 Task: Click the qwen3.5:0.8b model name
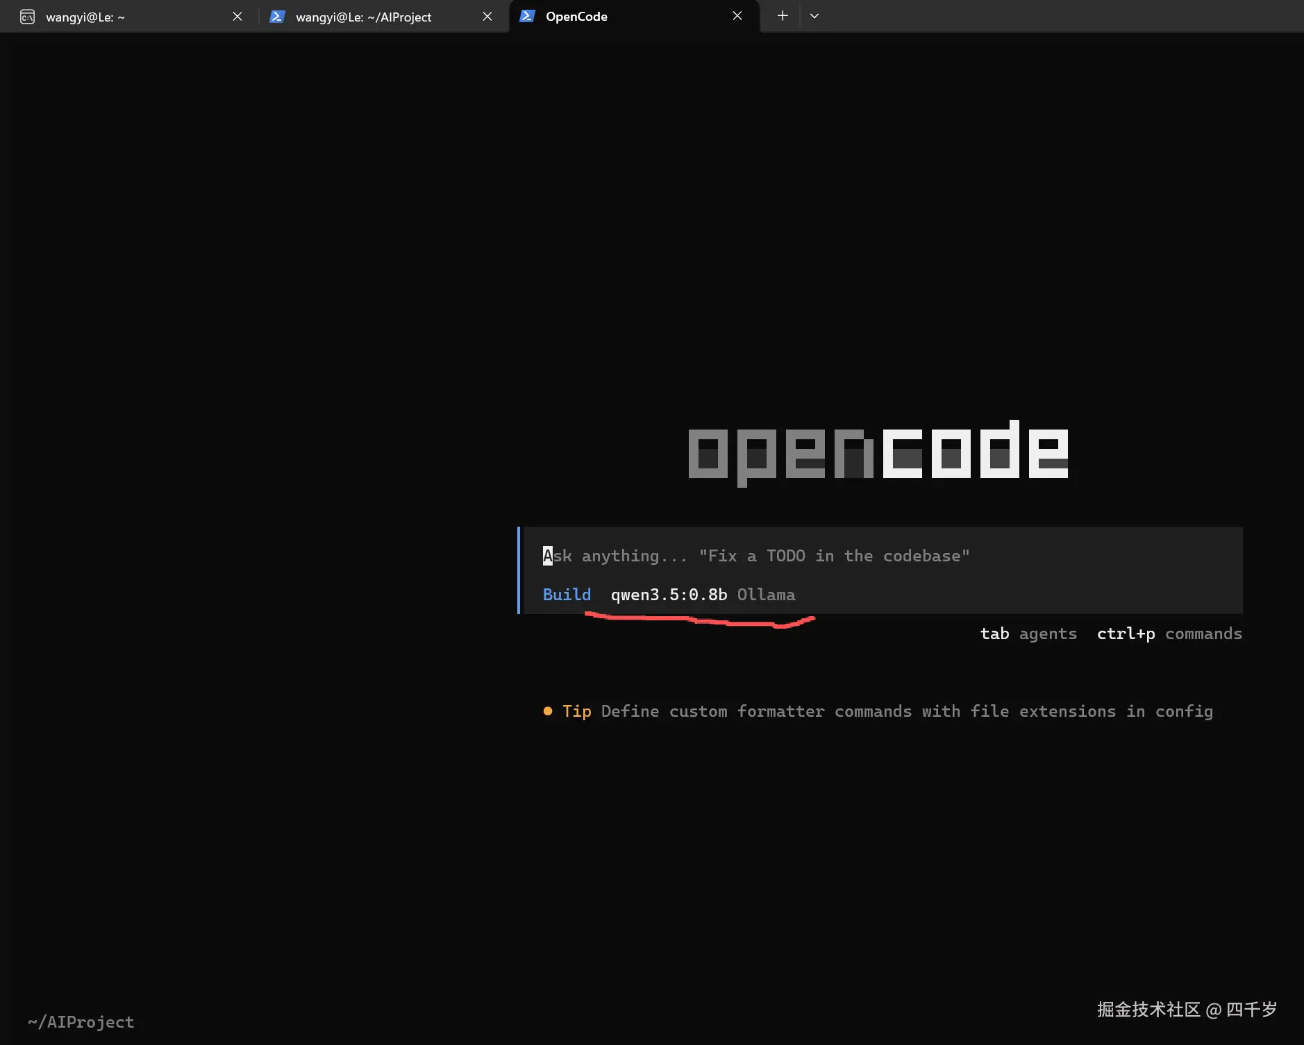click(669, 595)
